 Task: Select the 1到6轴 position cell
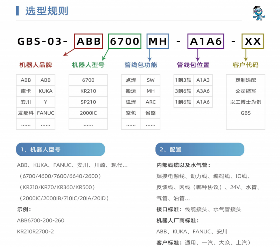tap(183, 102)
